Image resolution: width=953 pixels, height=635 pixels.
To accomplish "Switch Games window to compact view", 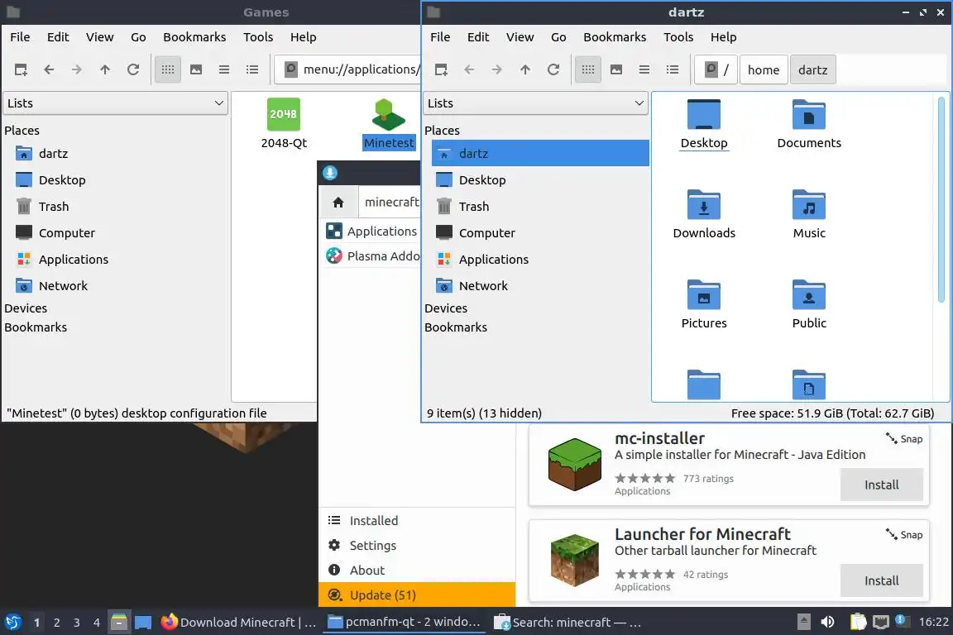I will pos(223,69).
